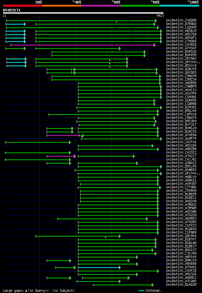
Task: Select the UniRef100_A7A2I7 label
Action: tap(181, 156)
